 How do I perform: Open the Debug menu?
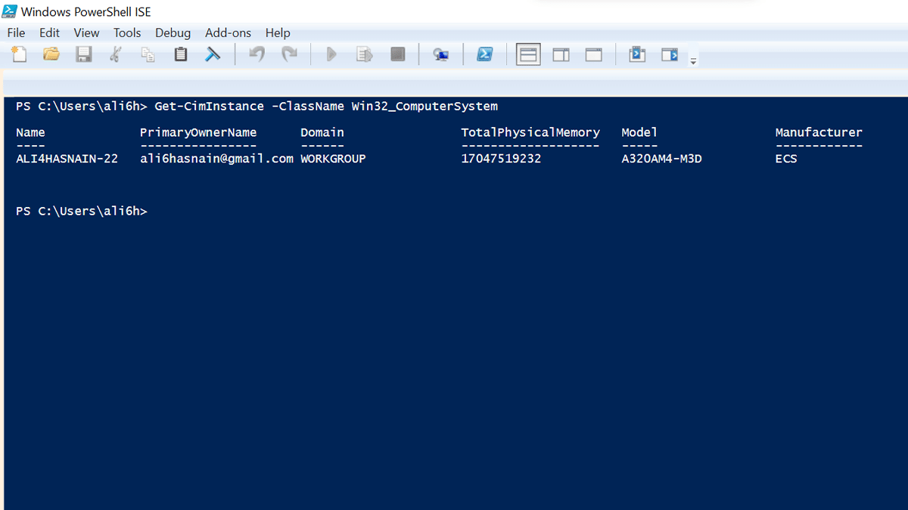click(173, 32)
